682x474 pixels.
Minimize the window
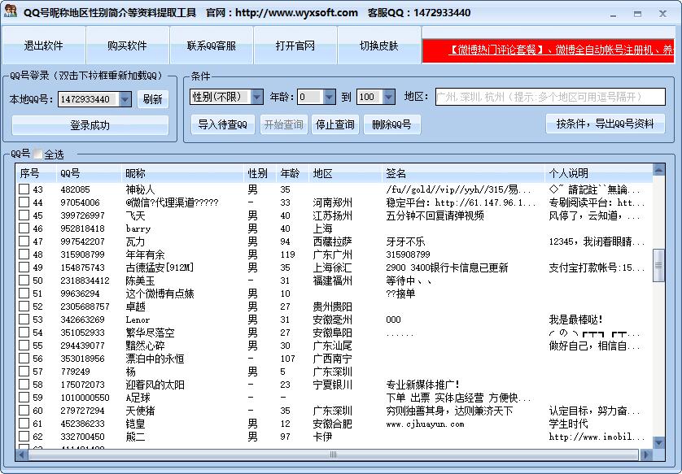tap(614, 14)
